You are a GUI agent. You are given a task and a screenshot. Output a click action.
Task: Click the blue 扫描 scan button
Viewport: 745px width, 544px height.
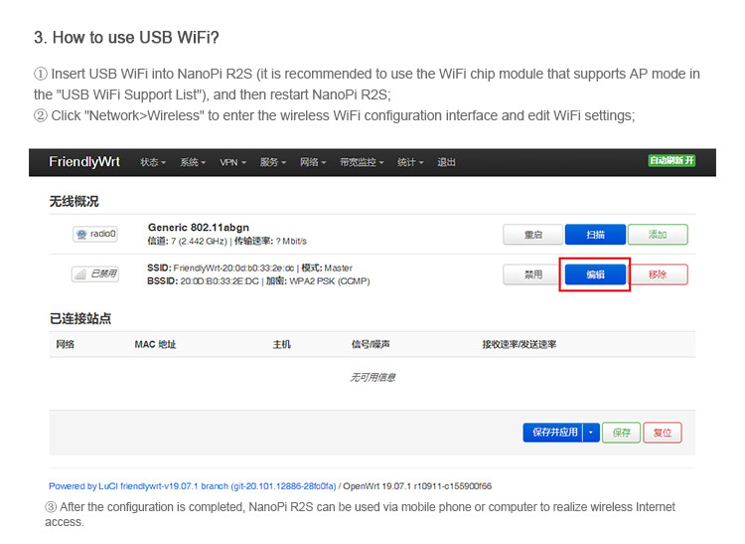pos(595,235)
